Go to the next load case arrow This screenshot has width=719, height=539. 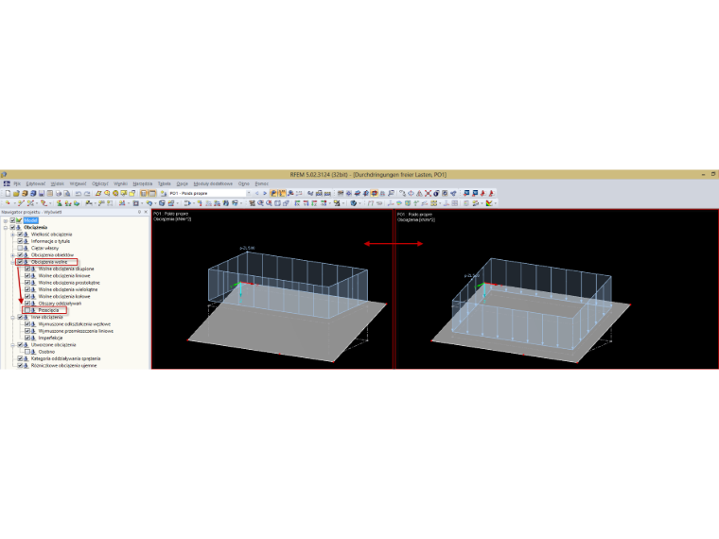point(265,194)
